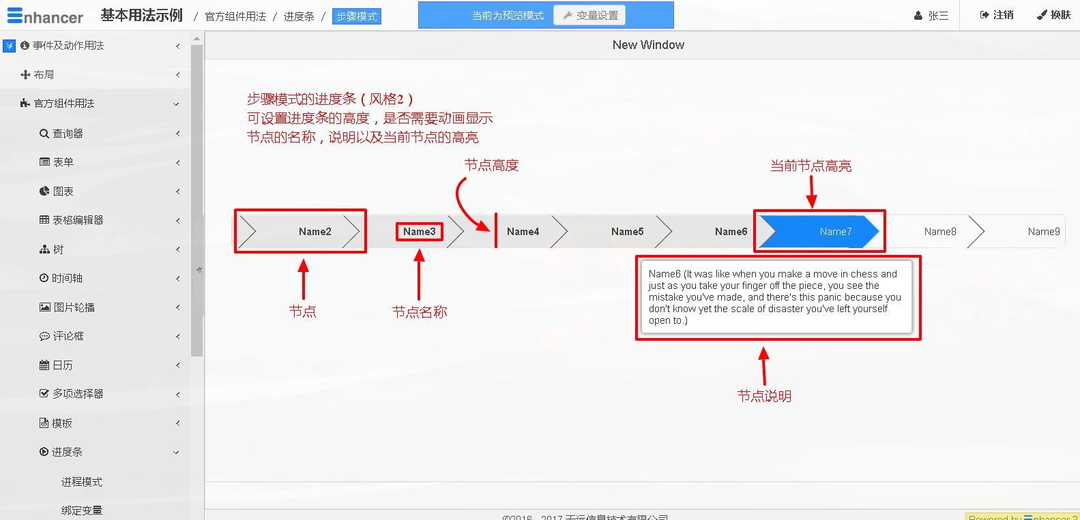Click the 步骤模式 breadcrumb tag
This screenshot has height=520, width=1080.
[x=357, y=16]
